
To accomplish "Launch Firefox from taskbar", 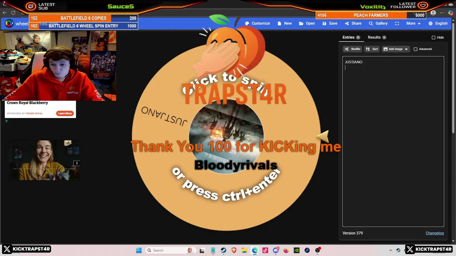I will pyautogui.click(x=286, y=250).
